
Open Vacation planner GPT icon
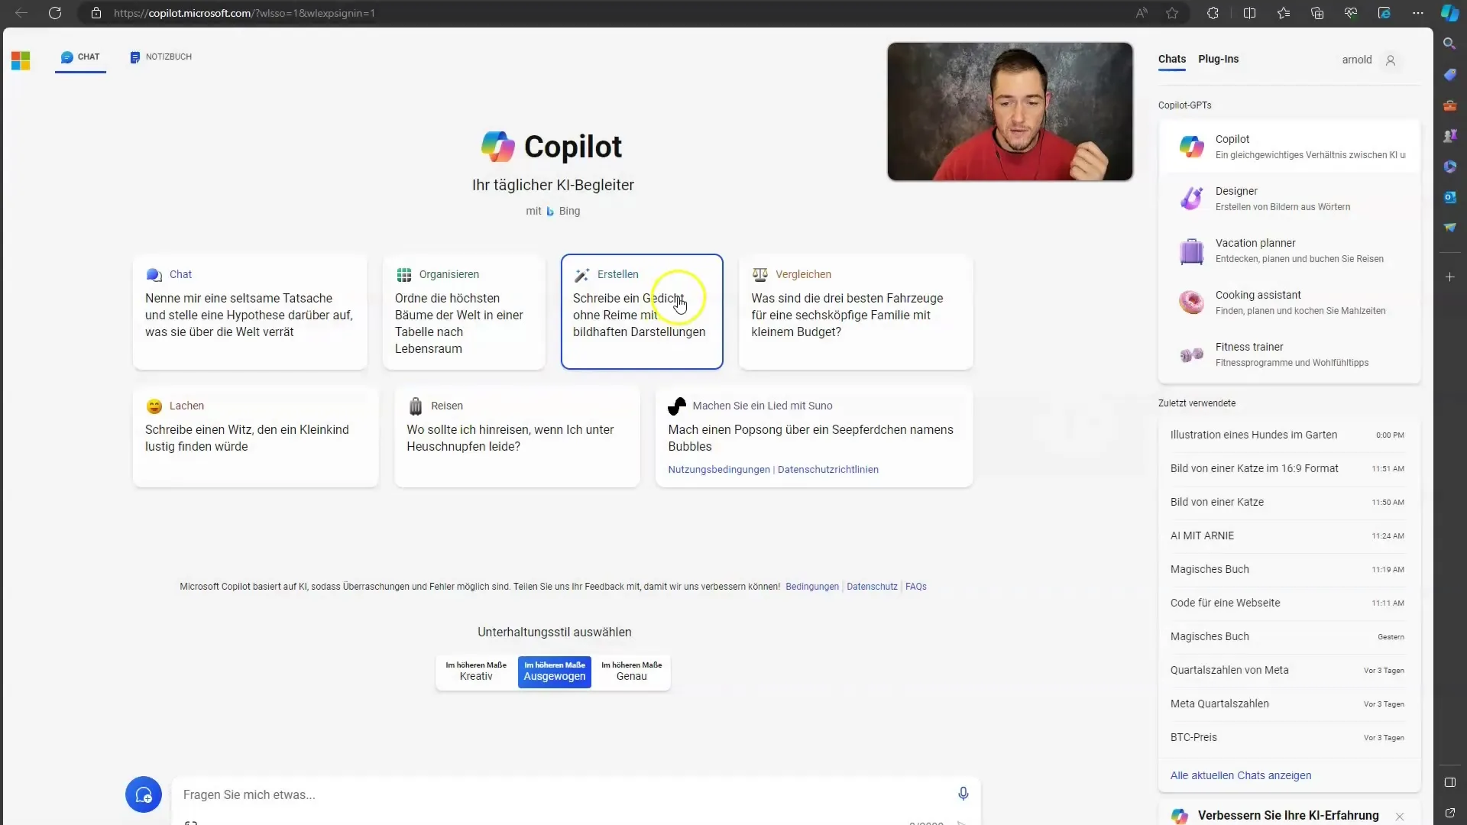[1191, 250]
